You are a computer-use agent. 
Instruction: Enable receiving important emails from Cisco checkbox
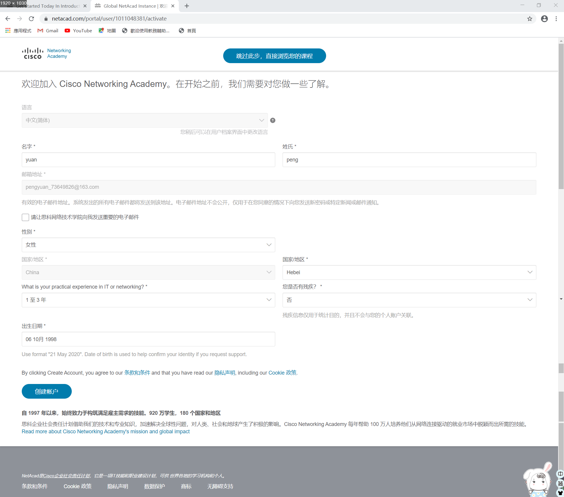25,217
